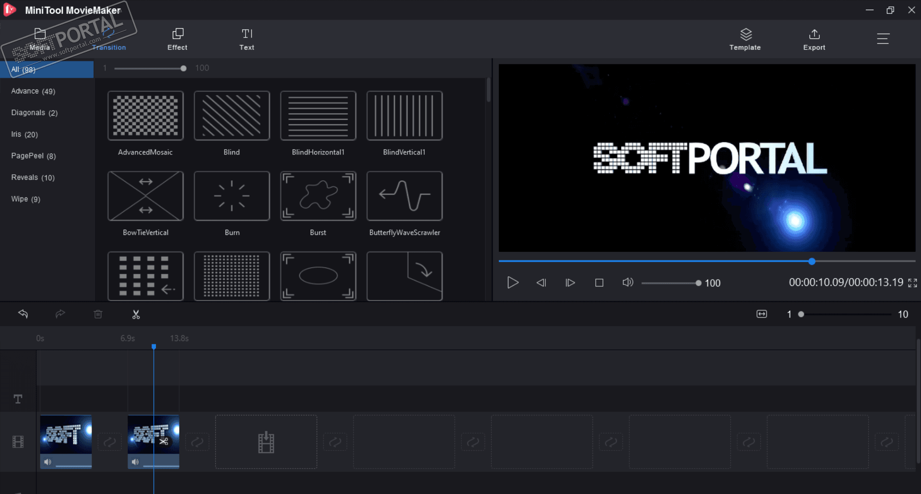The height and width of the screenshot is (494, 921).
Task: Mute audio of the first timeline clip
Action: [x=47, y=462]
